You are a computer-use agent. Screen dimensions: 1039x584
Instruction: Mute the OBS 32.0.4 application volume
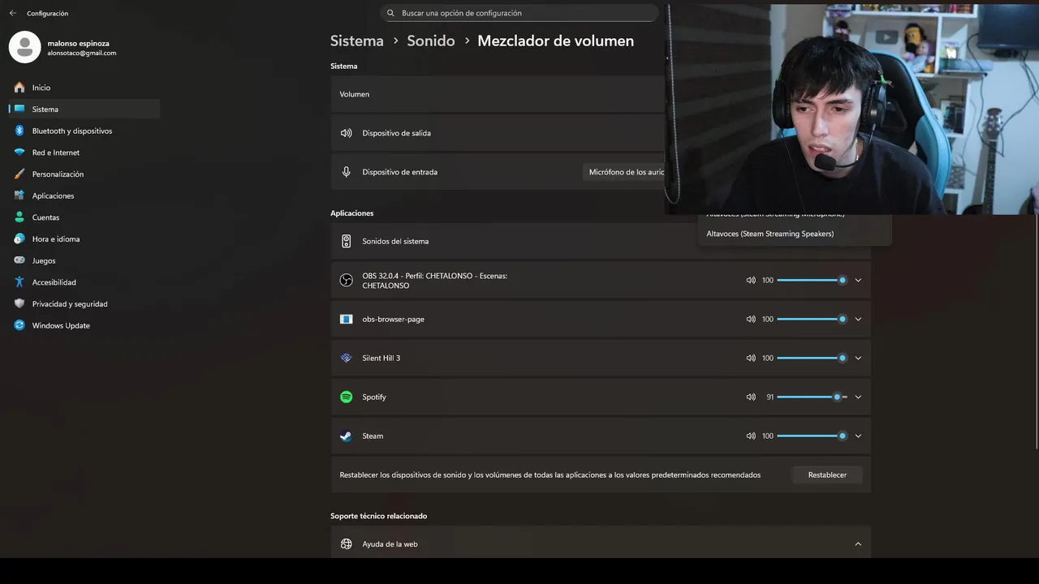point(751,280)
